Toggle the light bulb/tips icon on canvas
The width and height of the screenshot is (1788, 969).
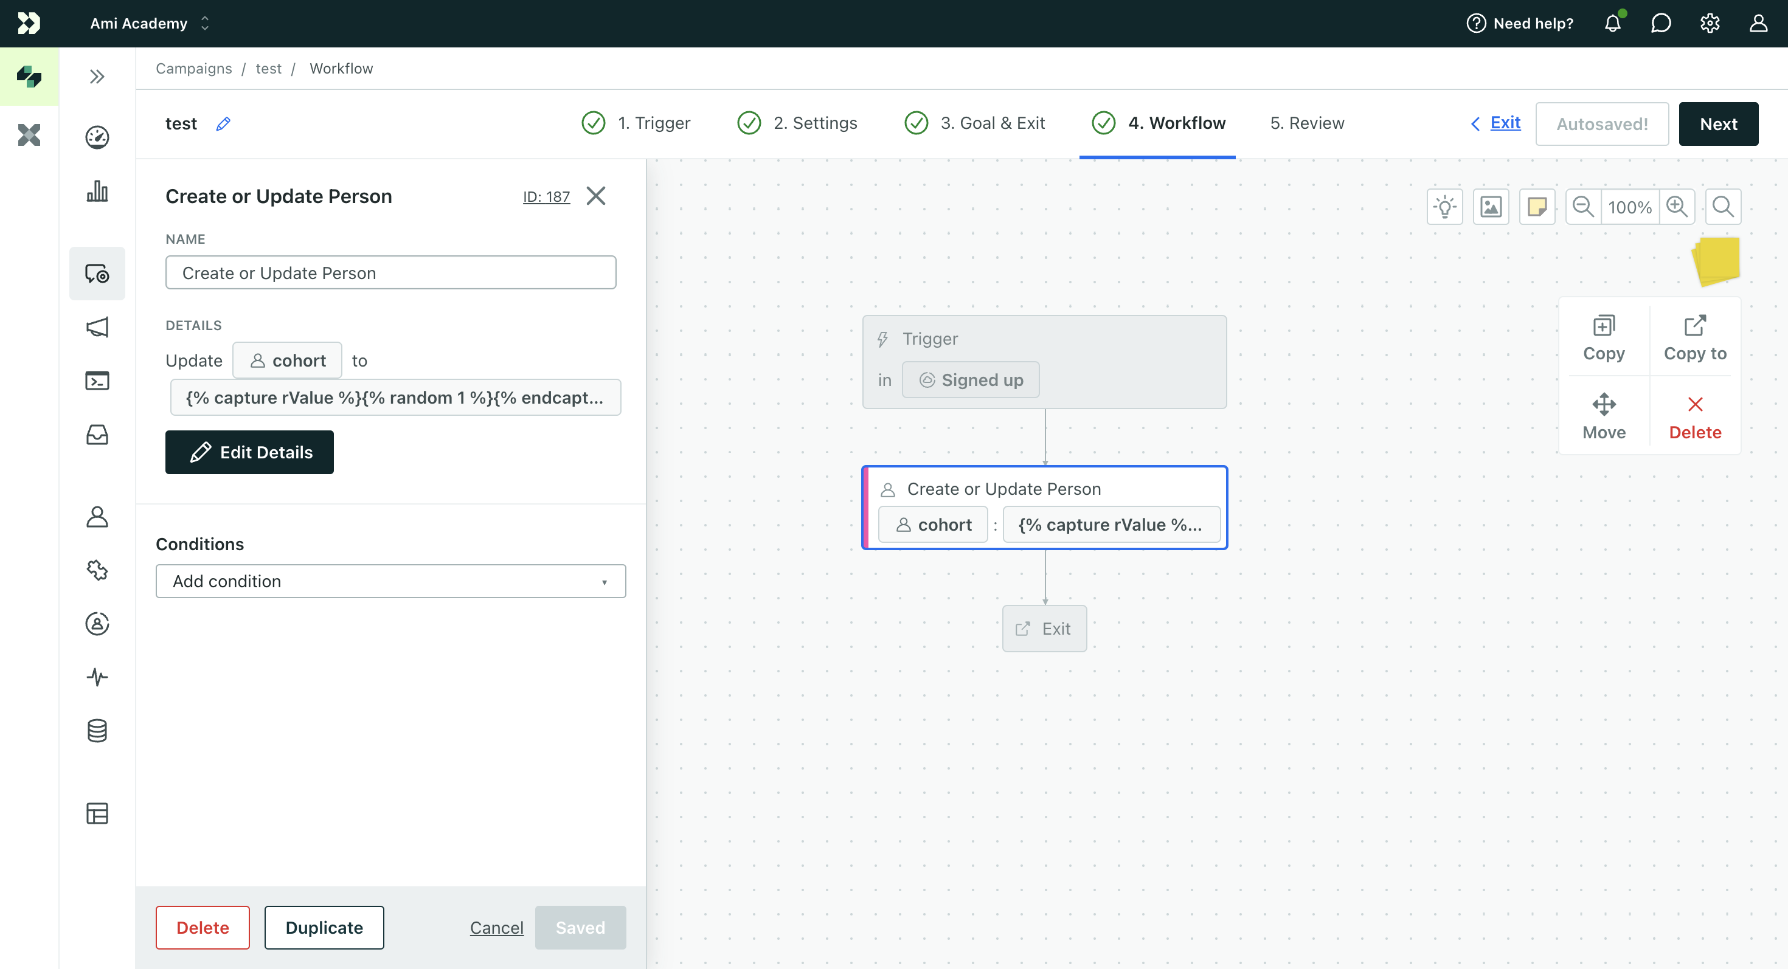click(1444, 205)
